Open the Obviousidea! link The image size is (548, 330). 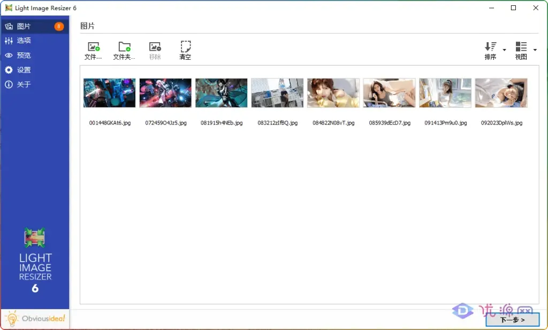click(35, 318)
